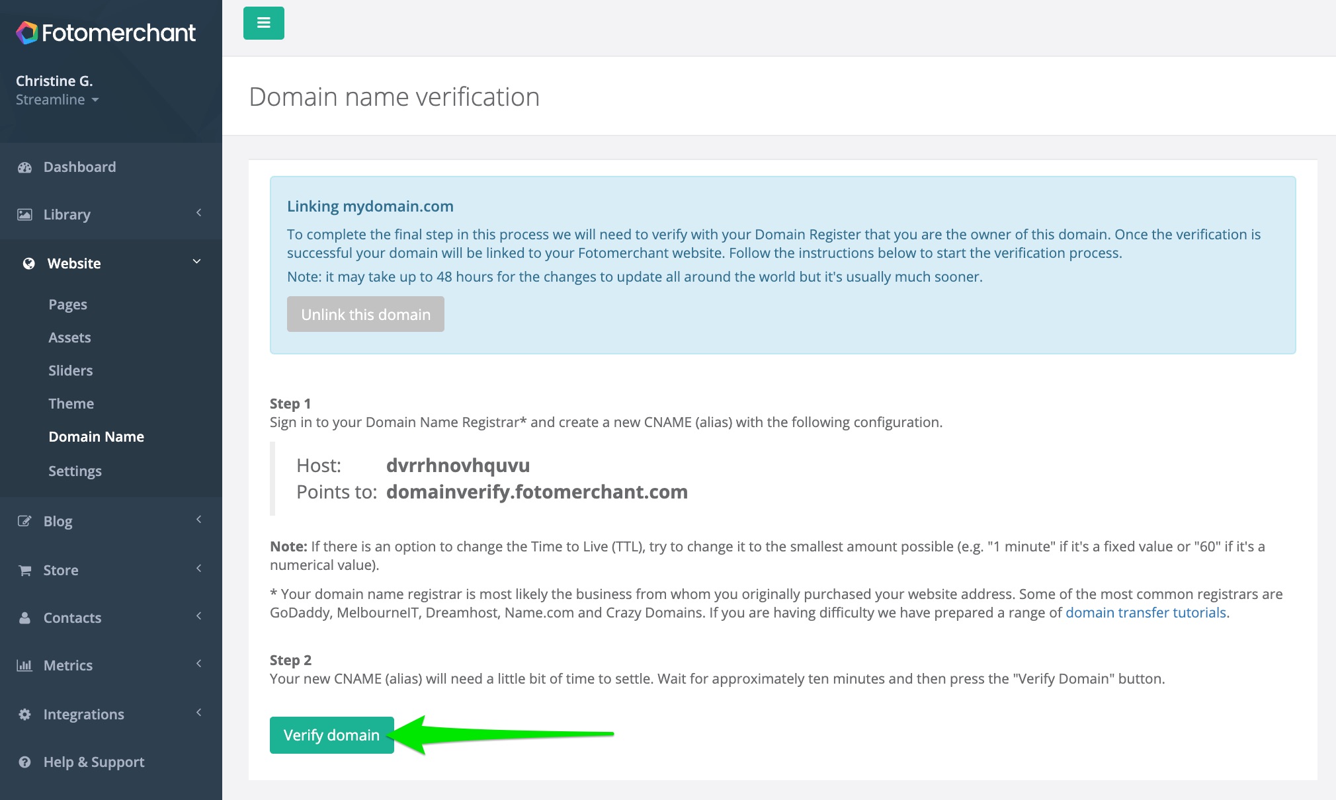Screen dimensions: 1336x800
Task: Open website Settings in the sidebar
Action: 75,471
